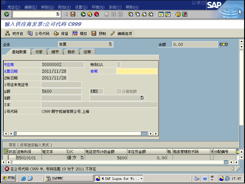Tick the checkbox in the item row

coord(212,158)
